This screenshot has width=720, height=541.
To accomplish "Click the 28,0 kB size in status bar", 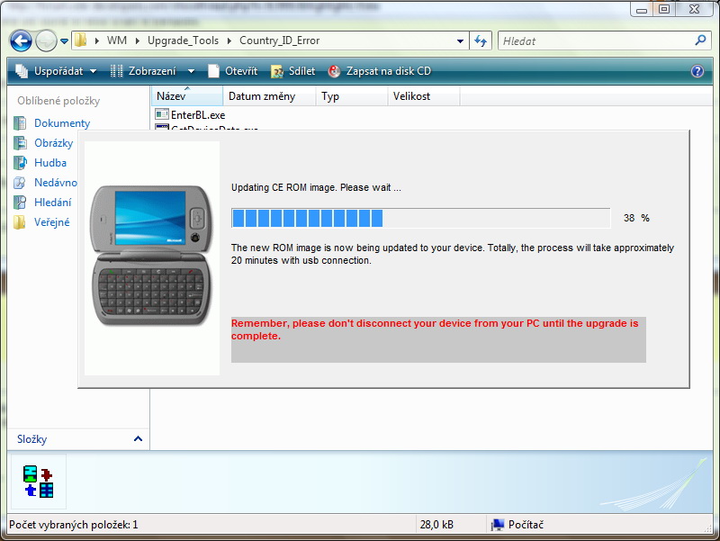I will point(436,525).
